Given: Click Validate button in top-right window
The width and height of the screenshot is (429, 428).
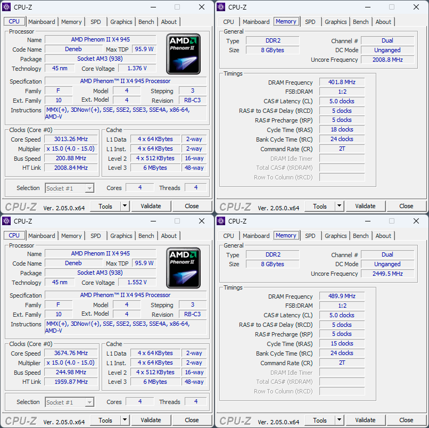Looking at the screenshot, I should coord(366,206).
